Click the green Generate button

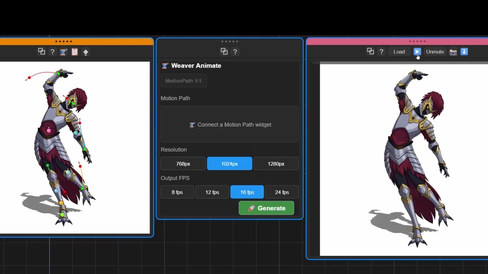coord(266,208)
